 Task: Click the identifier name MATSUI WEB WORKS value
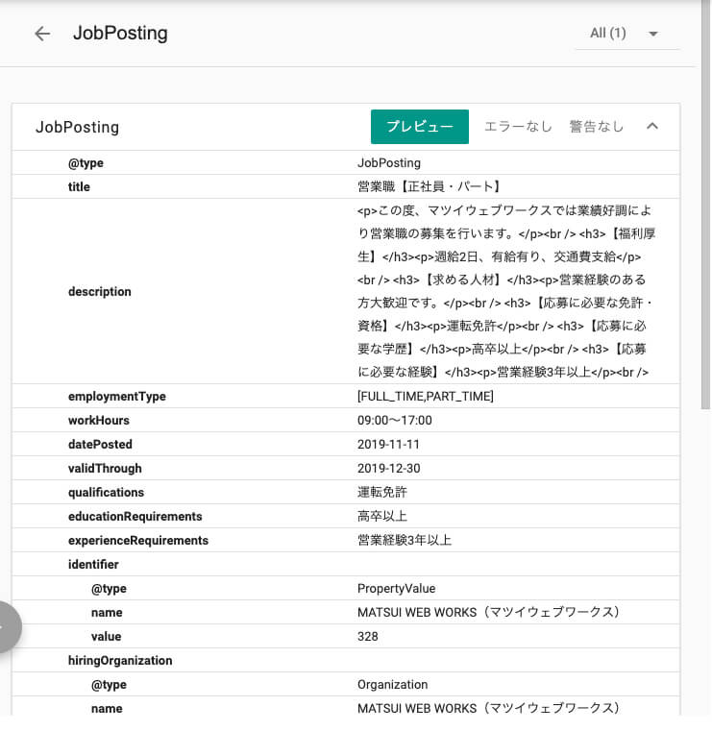point(488,612)
